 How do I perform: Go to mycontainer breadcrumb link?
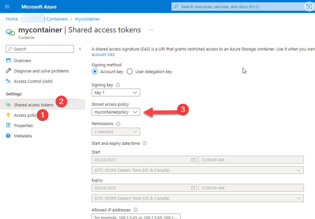pyautogui.click(x=87, y=19)
